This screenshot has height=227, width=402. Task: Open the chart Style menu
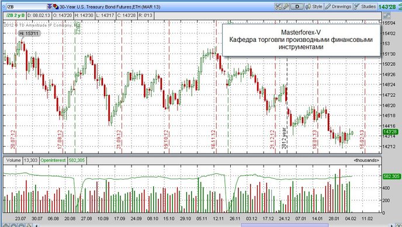(x=314, y=6)
